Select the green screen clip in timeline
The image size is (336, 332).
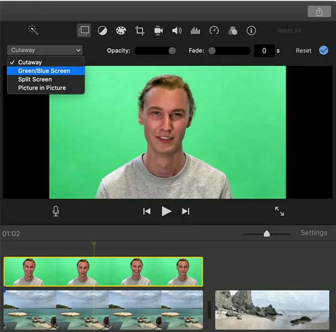pyautogui.click(x=104, y=272)
